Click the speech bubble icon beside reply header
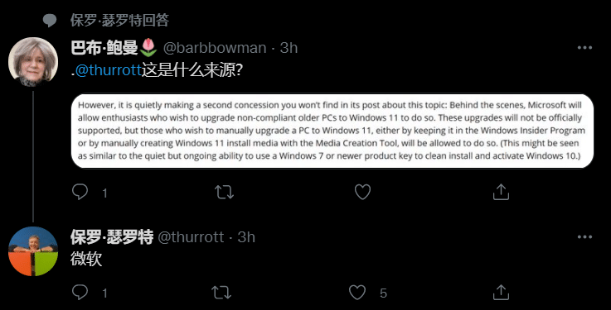 50,21
